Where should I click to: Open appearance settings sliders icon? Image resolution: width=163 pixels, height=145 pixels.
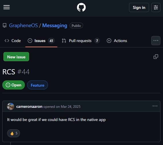pyautogui.click(x=156, y=7)
